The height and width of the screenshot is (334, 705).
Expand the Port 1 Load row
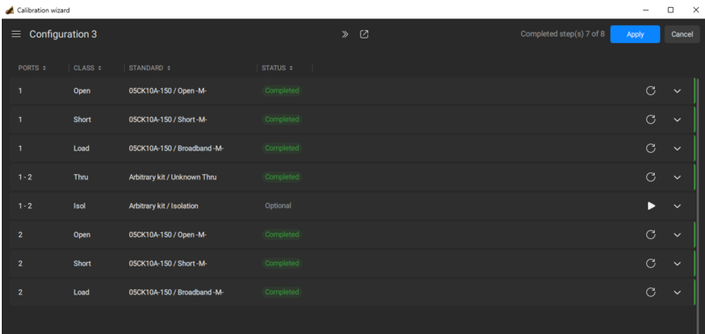coord(677,149)
